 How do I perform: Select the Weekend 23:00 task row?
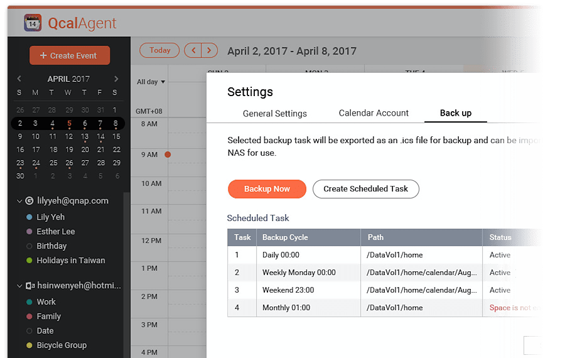point(384,290)
